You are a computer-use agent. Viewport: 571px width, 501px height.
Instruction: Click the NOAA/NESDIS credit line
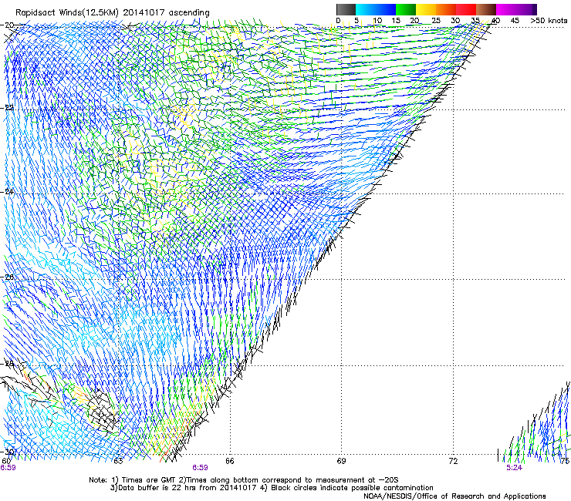(454, 496)
